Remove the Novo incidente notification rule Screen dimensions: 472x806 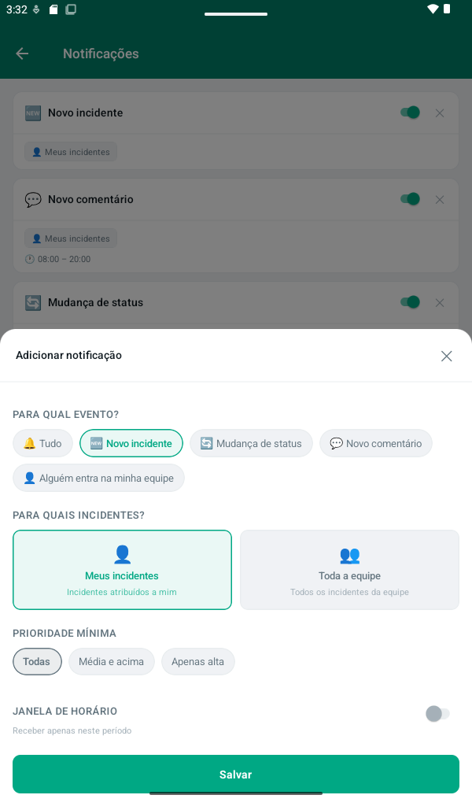(440, 113)
